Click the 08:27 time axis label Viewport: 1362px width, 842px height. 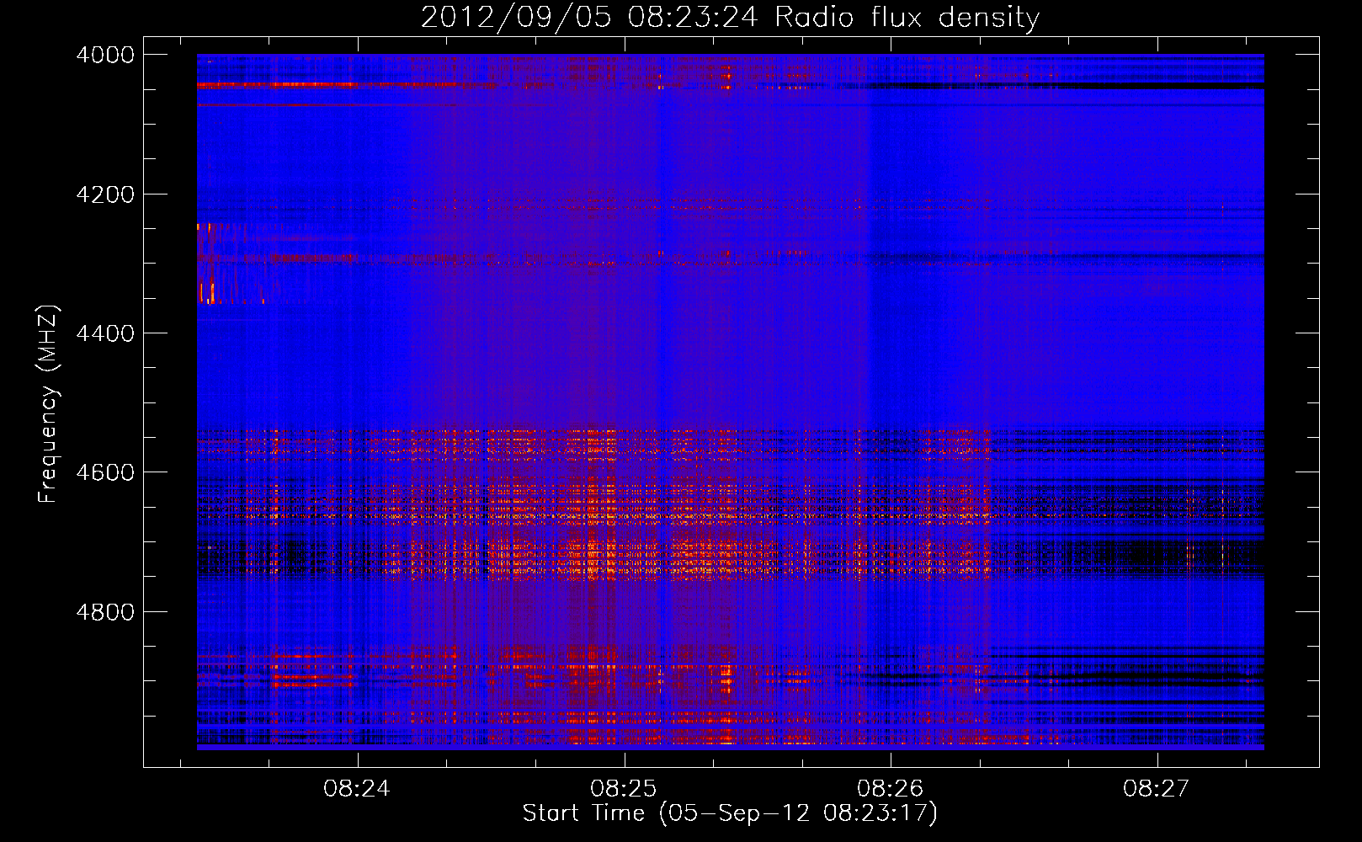[1157, 789]
